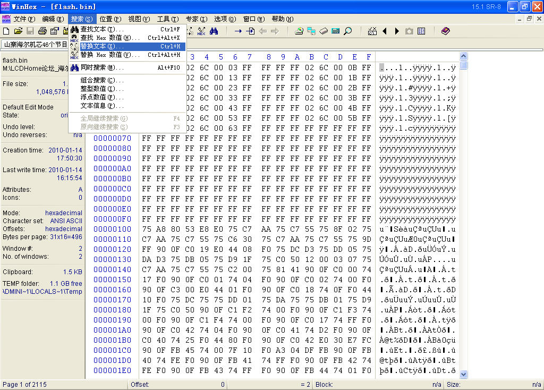Viewport: 544px width, 390px height.
Task: Click the New file toolbar icon
Action: [6, 31]
